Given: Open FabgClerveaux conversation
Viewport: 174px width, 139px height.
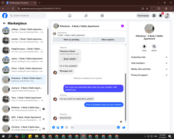Looking at the screenshot, I should pos(23,50).
